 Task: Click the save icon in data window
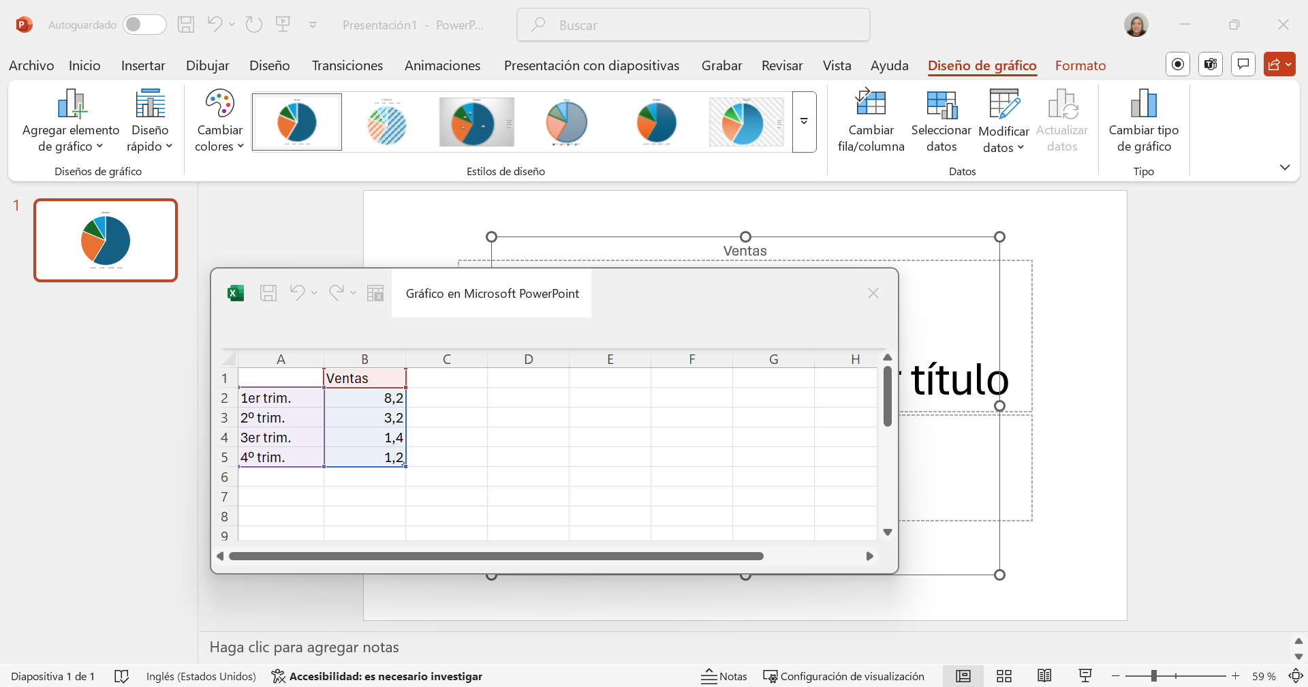point(268,293)
